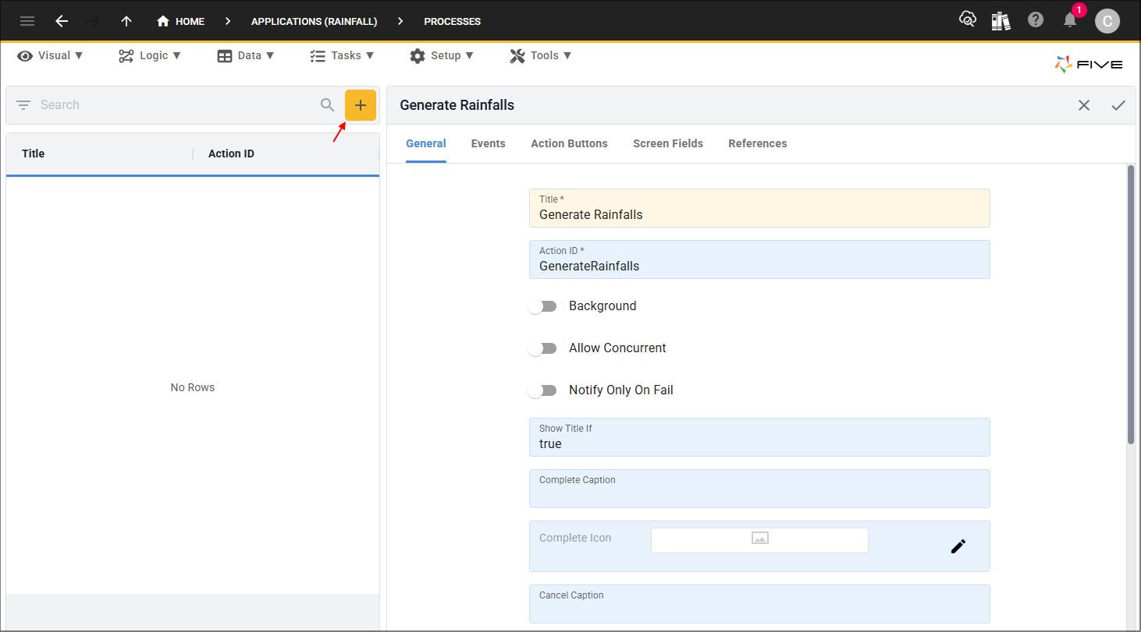Click the FIVE logo
1141x632 pixels.
[x=1089, y=65]
